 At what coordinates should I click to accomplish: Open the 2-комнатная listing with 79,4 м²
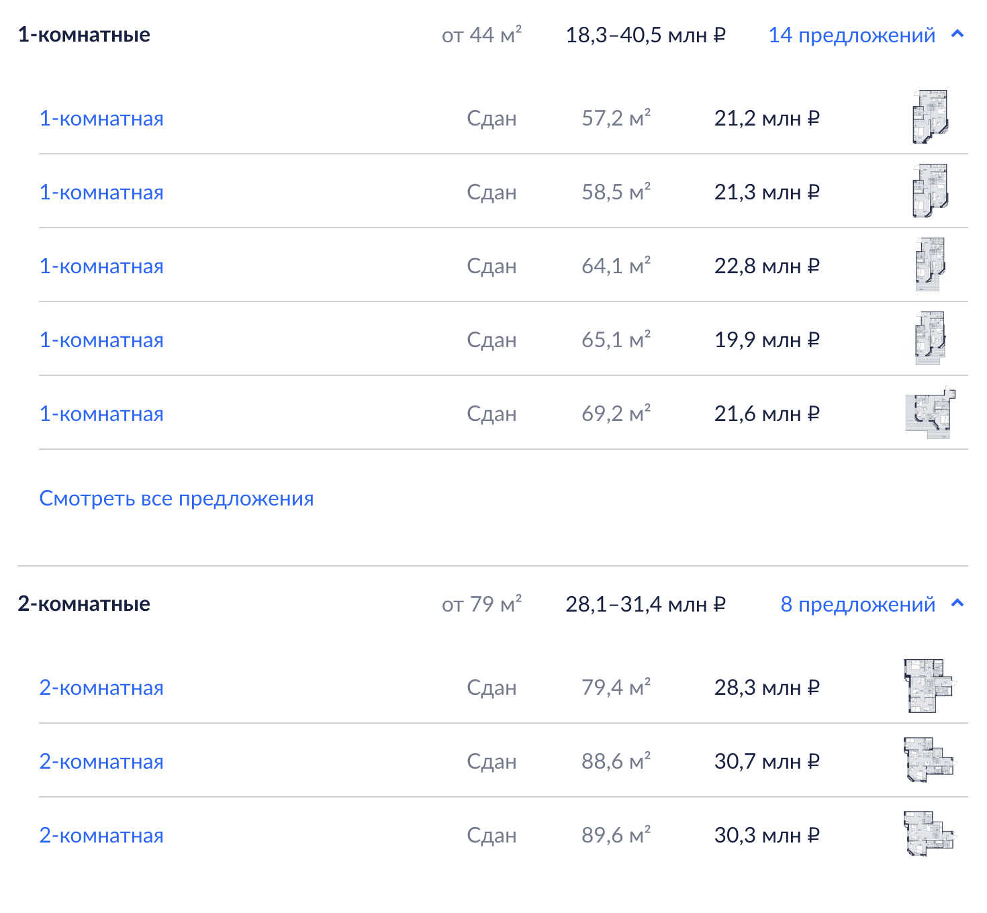[x=101, y=687]
